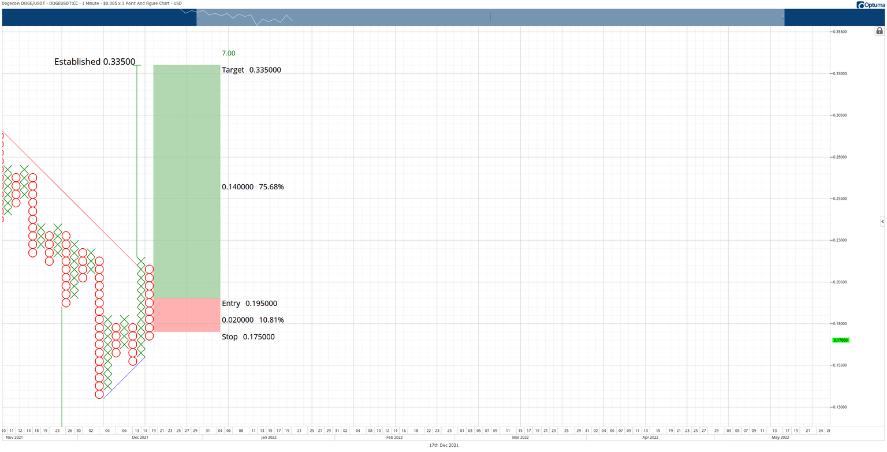This screenshot has width=887, height=452.
Task: Click the Target 0.335000 label
Action: click(251, 70)
